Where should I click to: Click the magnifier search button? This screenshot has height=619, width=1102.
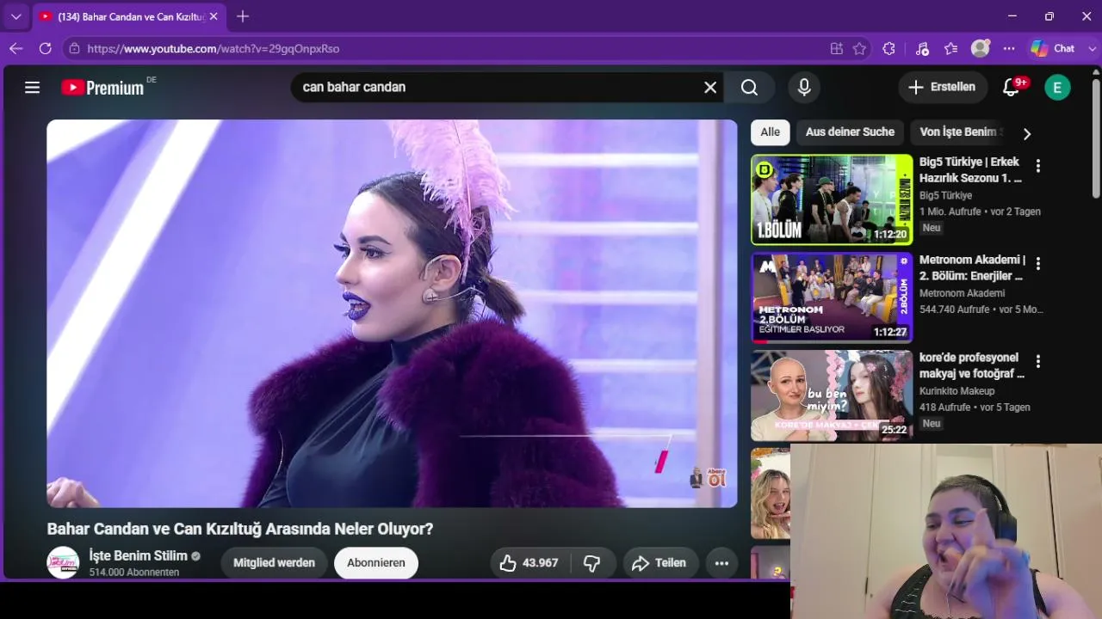coord(749,87)
